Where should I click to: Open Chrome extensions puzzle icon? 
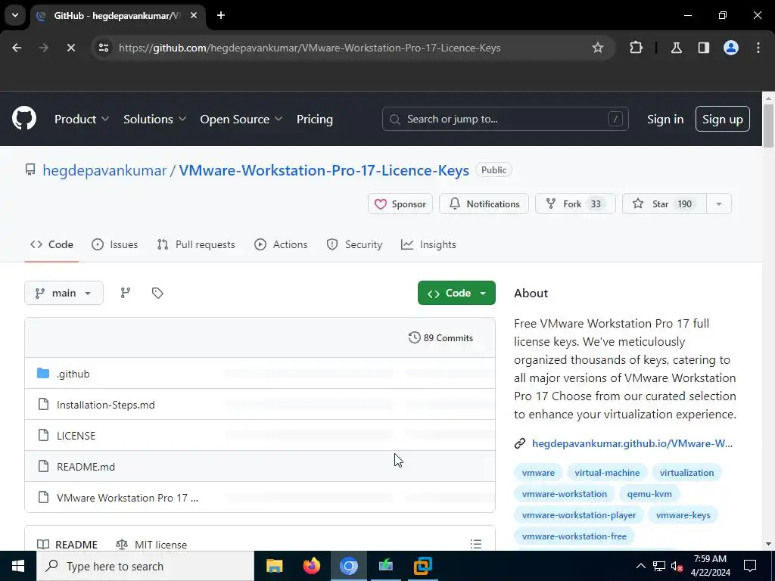click(x=636, y=48)
